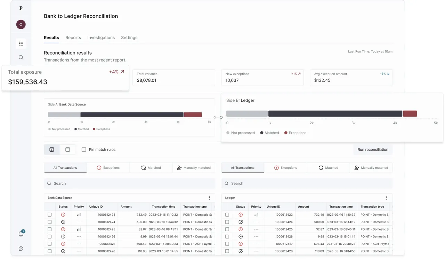
Task: Click matched status icon for ledger row 1000612424
Action: click(241, 222)
